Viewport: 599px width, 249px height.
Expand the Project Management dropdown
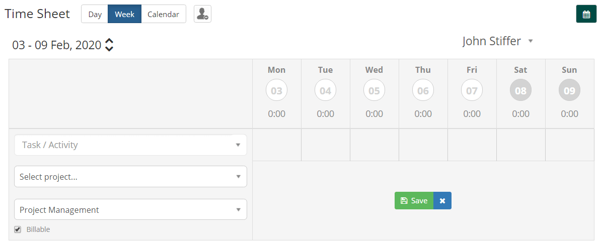131,210
